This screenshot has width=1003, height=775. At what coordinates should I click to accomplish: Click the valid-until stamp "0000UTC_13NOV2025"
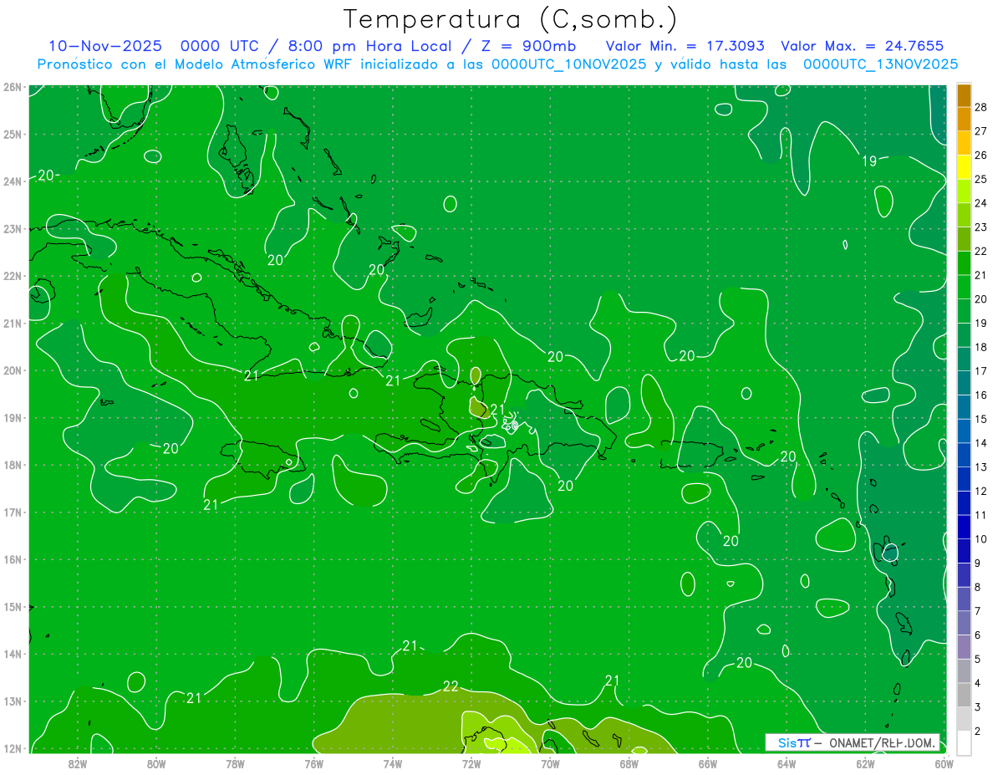[880, 64]
